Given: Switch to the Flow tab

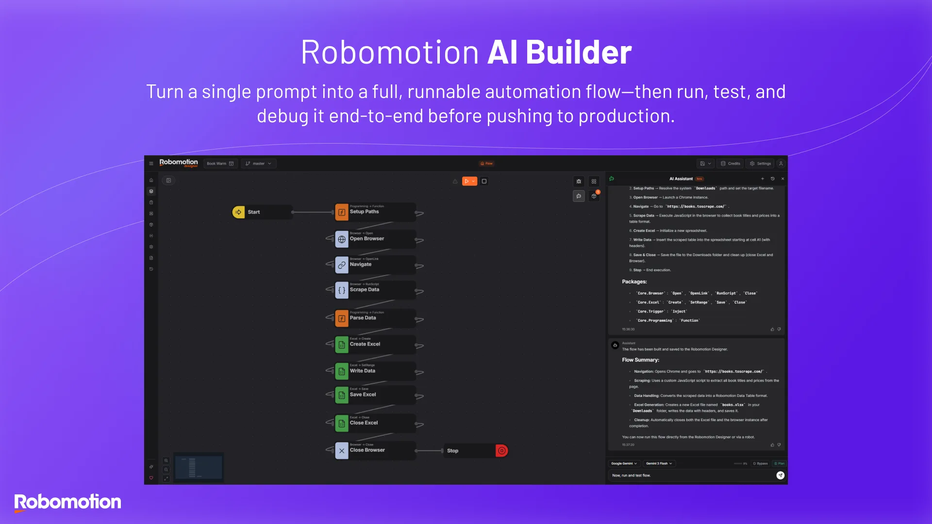Looking at the screenshot, I should click(486, 164).
